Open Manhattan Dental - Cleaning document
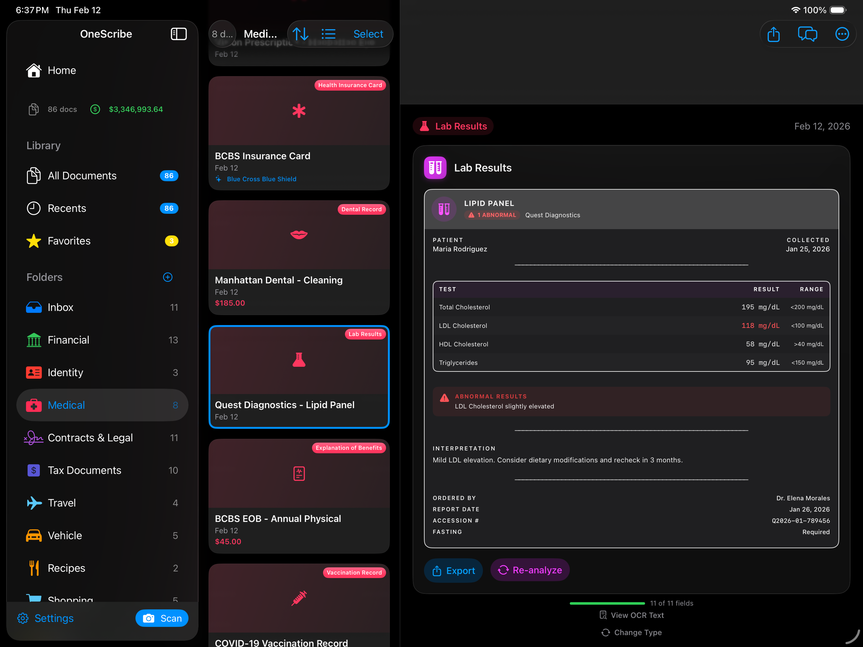863x647 pixels. pyautogui.click(x=299, y=257)
